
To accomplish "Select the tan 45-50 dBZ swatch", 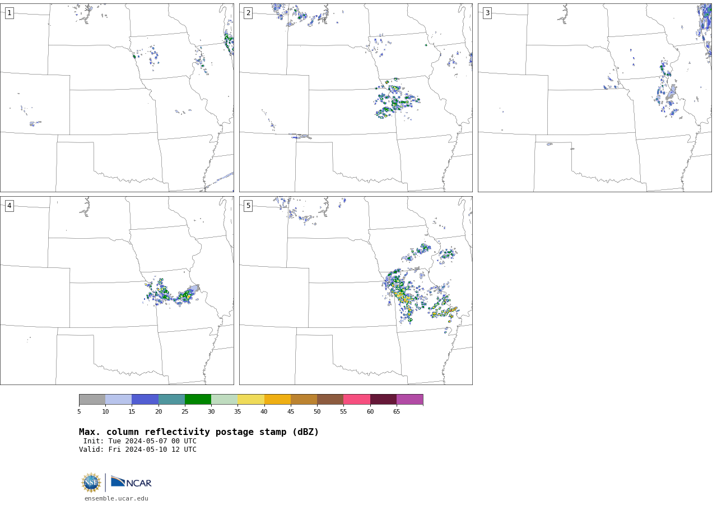I will [304, 400].
